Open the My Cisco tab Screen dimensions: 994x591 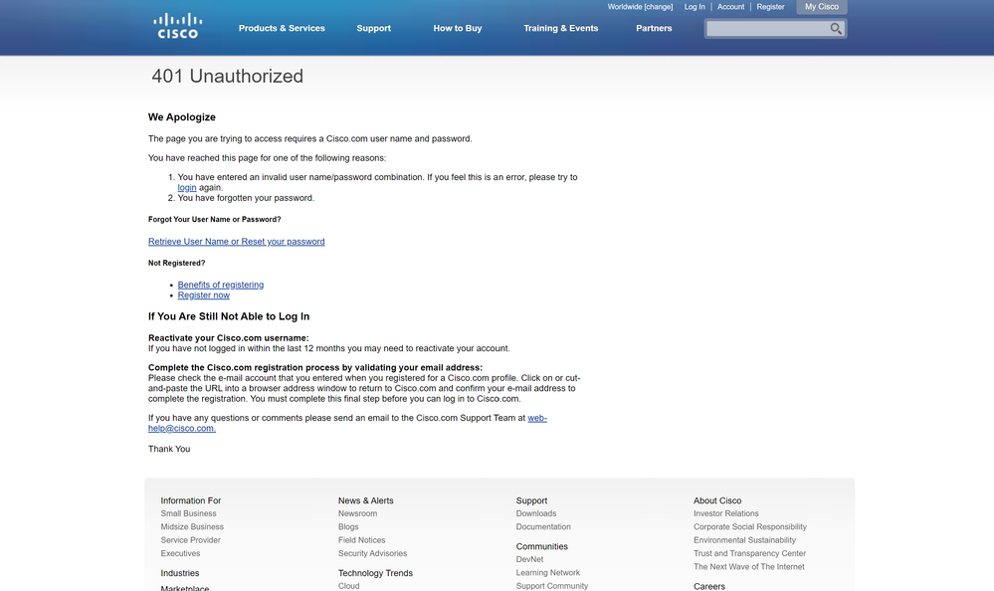click(822, 7)
